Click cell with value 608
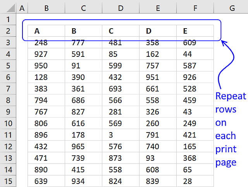This screenshot has width=248, height=187. pos(158,170)
